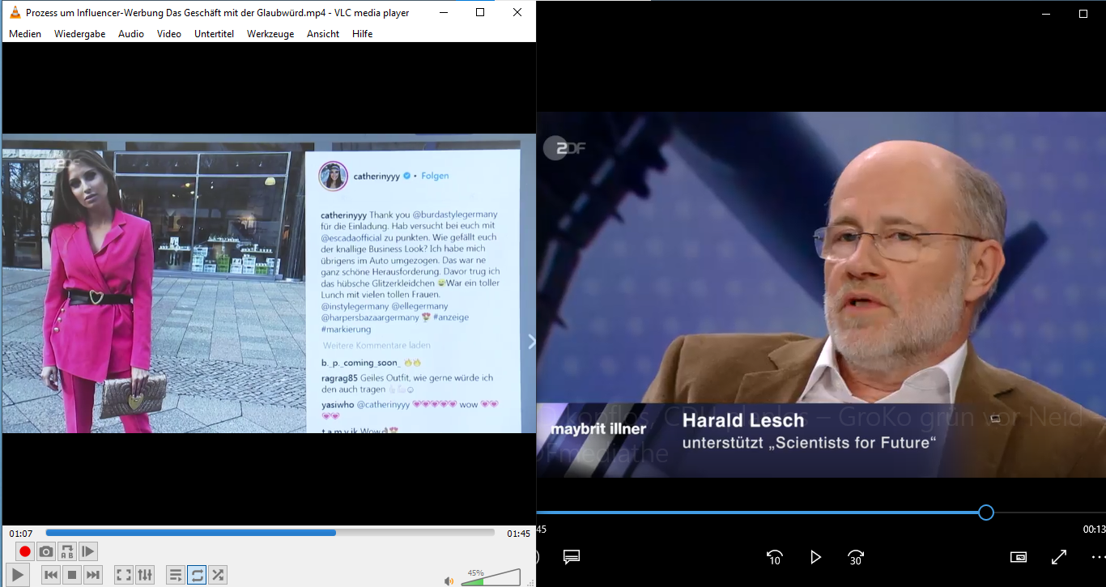
Task: Skip to next media in VLC
Action: click(93, 575)
